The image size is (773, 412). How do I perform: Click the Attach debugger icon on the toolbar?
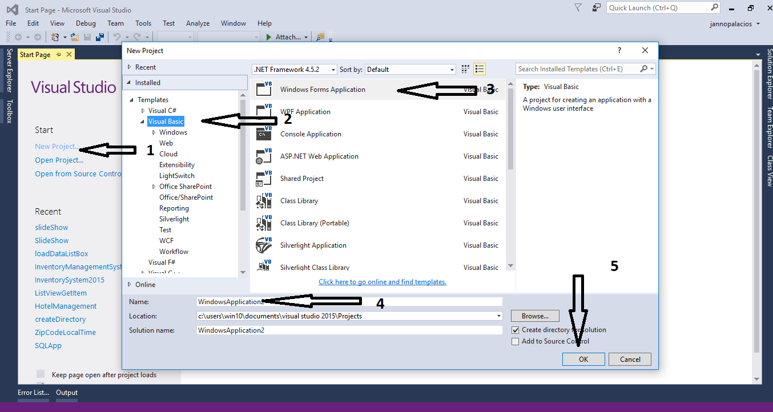(268, 37)
